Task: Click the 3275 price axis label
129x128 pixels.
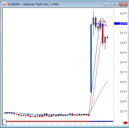Action: click(x=123, y=111)
